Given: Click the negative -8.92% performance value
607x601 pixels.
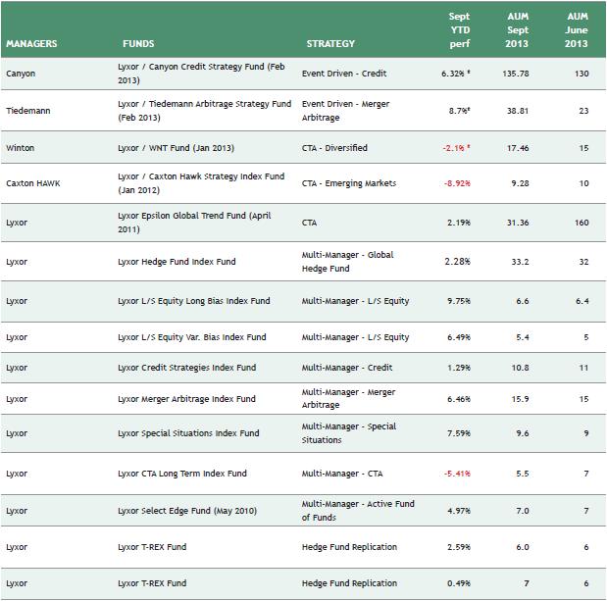Looking at the screenshot, I should click(x=456, y=183).
